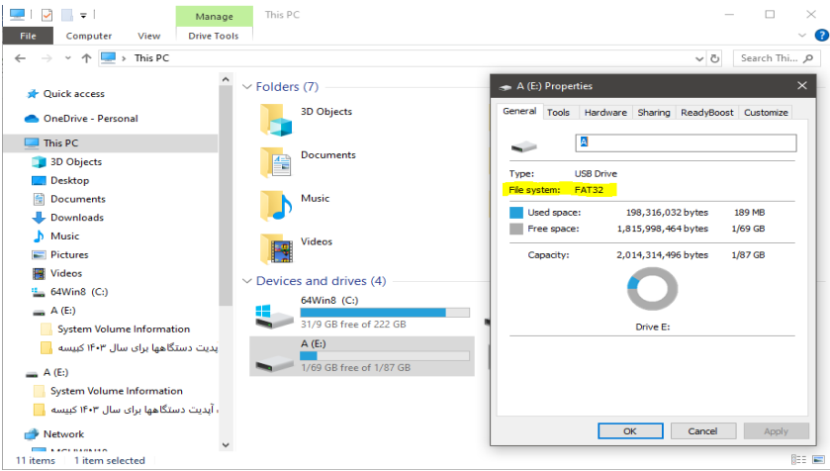Switch to details view layout icon

click(798, 460)
